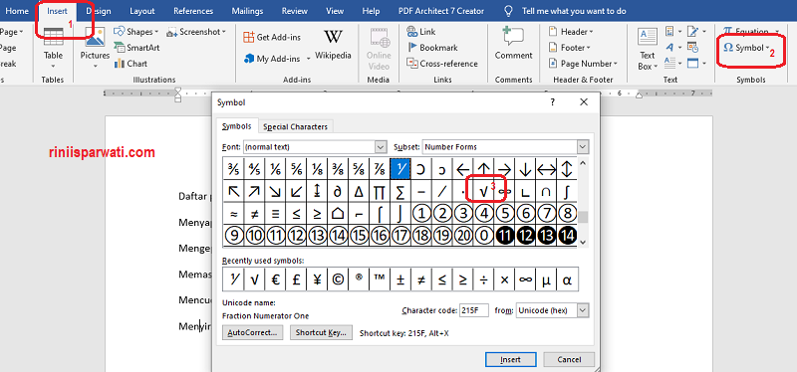Select the left-right arrow ↔ symbol
797x372 pixels.
546,168
